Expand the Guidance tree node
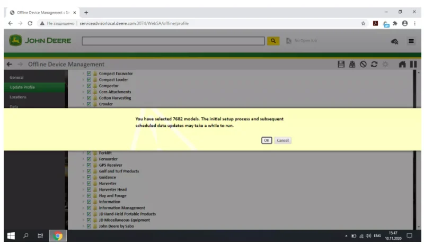 click(x=83, y=177)
